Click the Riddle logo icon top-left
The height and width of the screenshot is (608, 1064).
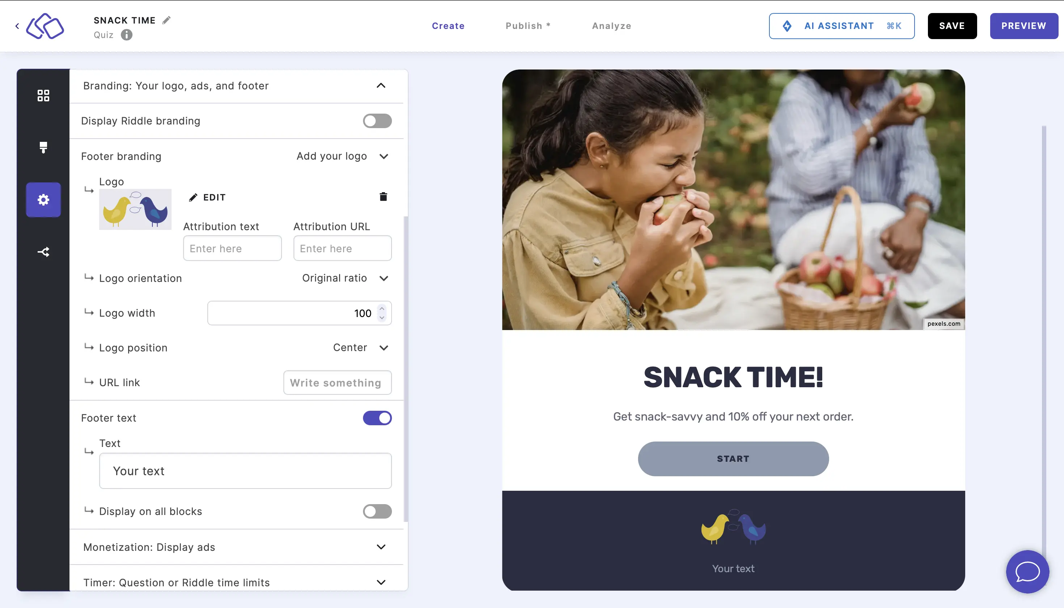(x=45, y=26)
